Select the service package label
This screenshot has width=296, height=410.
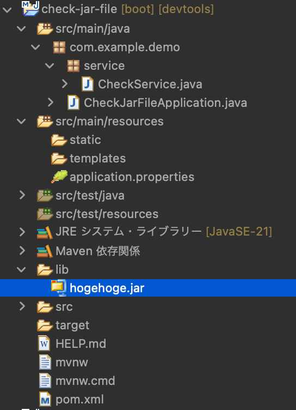coord(104,66)
